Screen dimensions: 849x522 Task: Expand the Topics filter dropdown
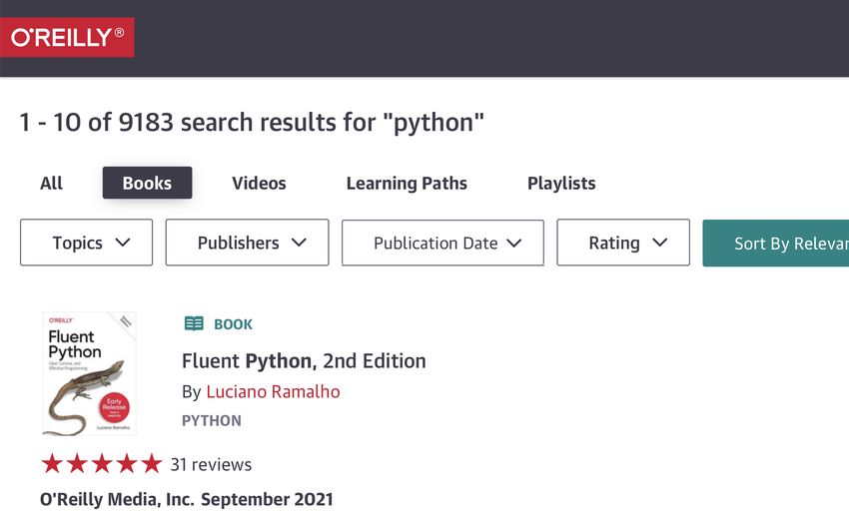click(87, 243)
